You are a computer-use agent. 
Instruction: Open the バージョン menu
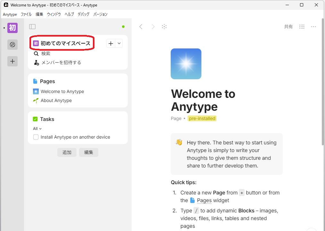coord(100,14)
